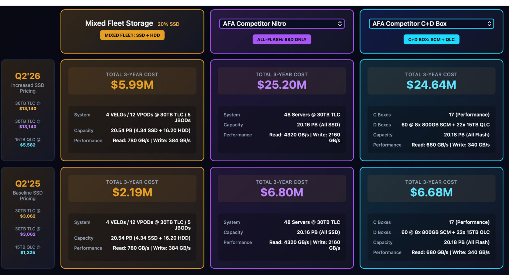Click the 20% SSD label
Viewport: 509px width, 275px height.
click(x=168, y=24)
